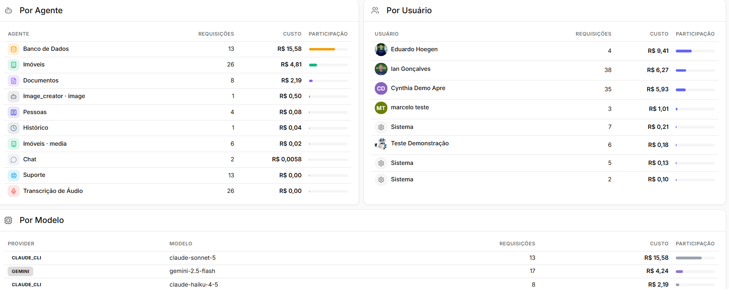Click the Histórico clock icon
Viewport: 729px width, 289px height.
[14, 128]
